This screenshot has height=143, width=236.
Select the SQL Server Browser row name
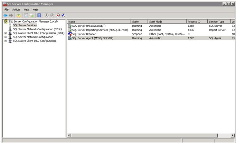84,34
